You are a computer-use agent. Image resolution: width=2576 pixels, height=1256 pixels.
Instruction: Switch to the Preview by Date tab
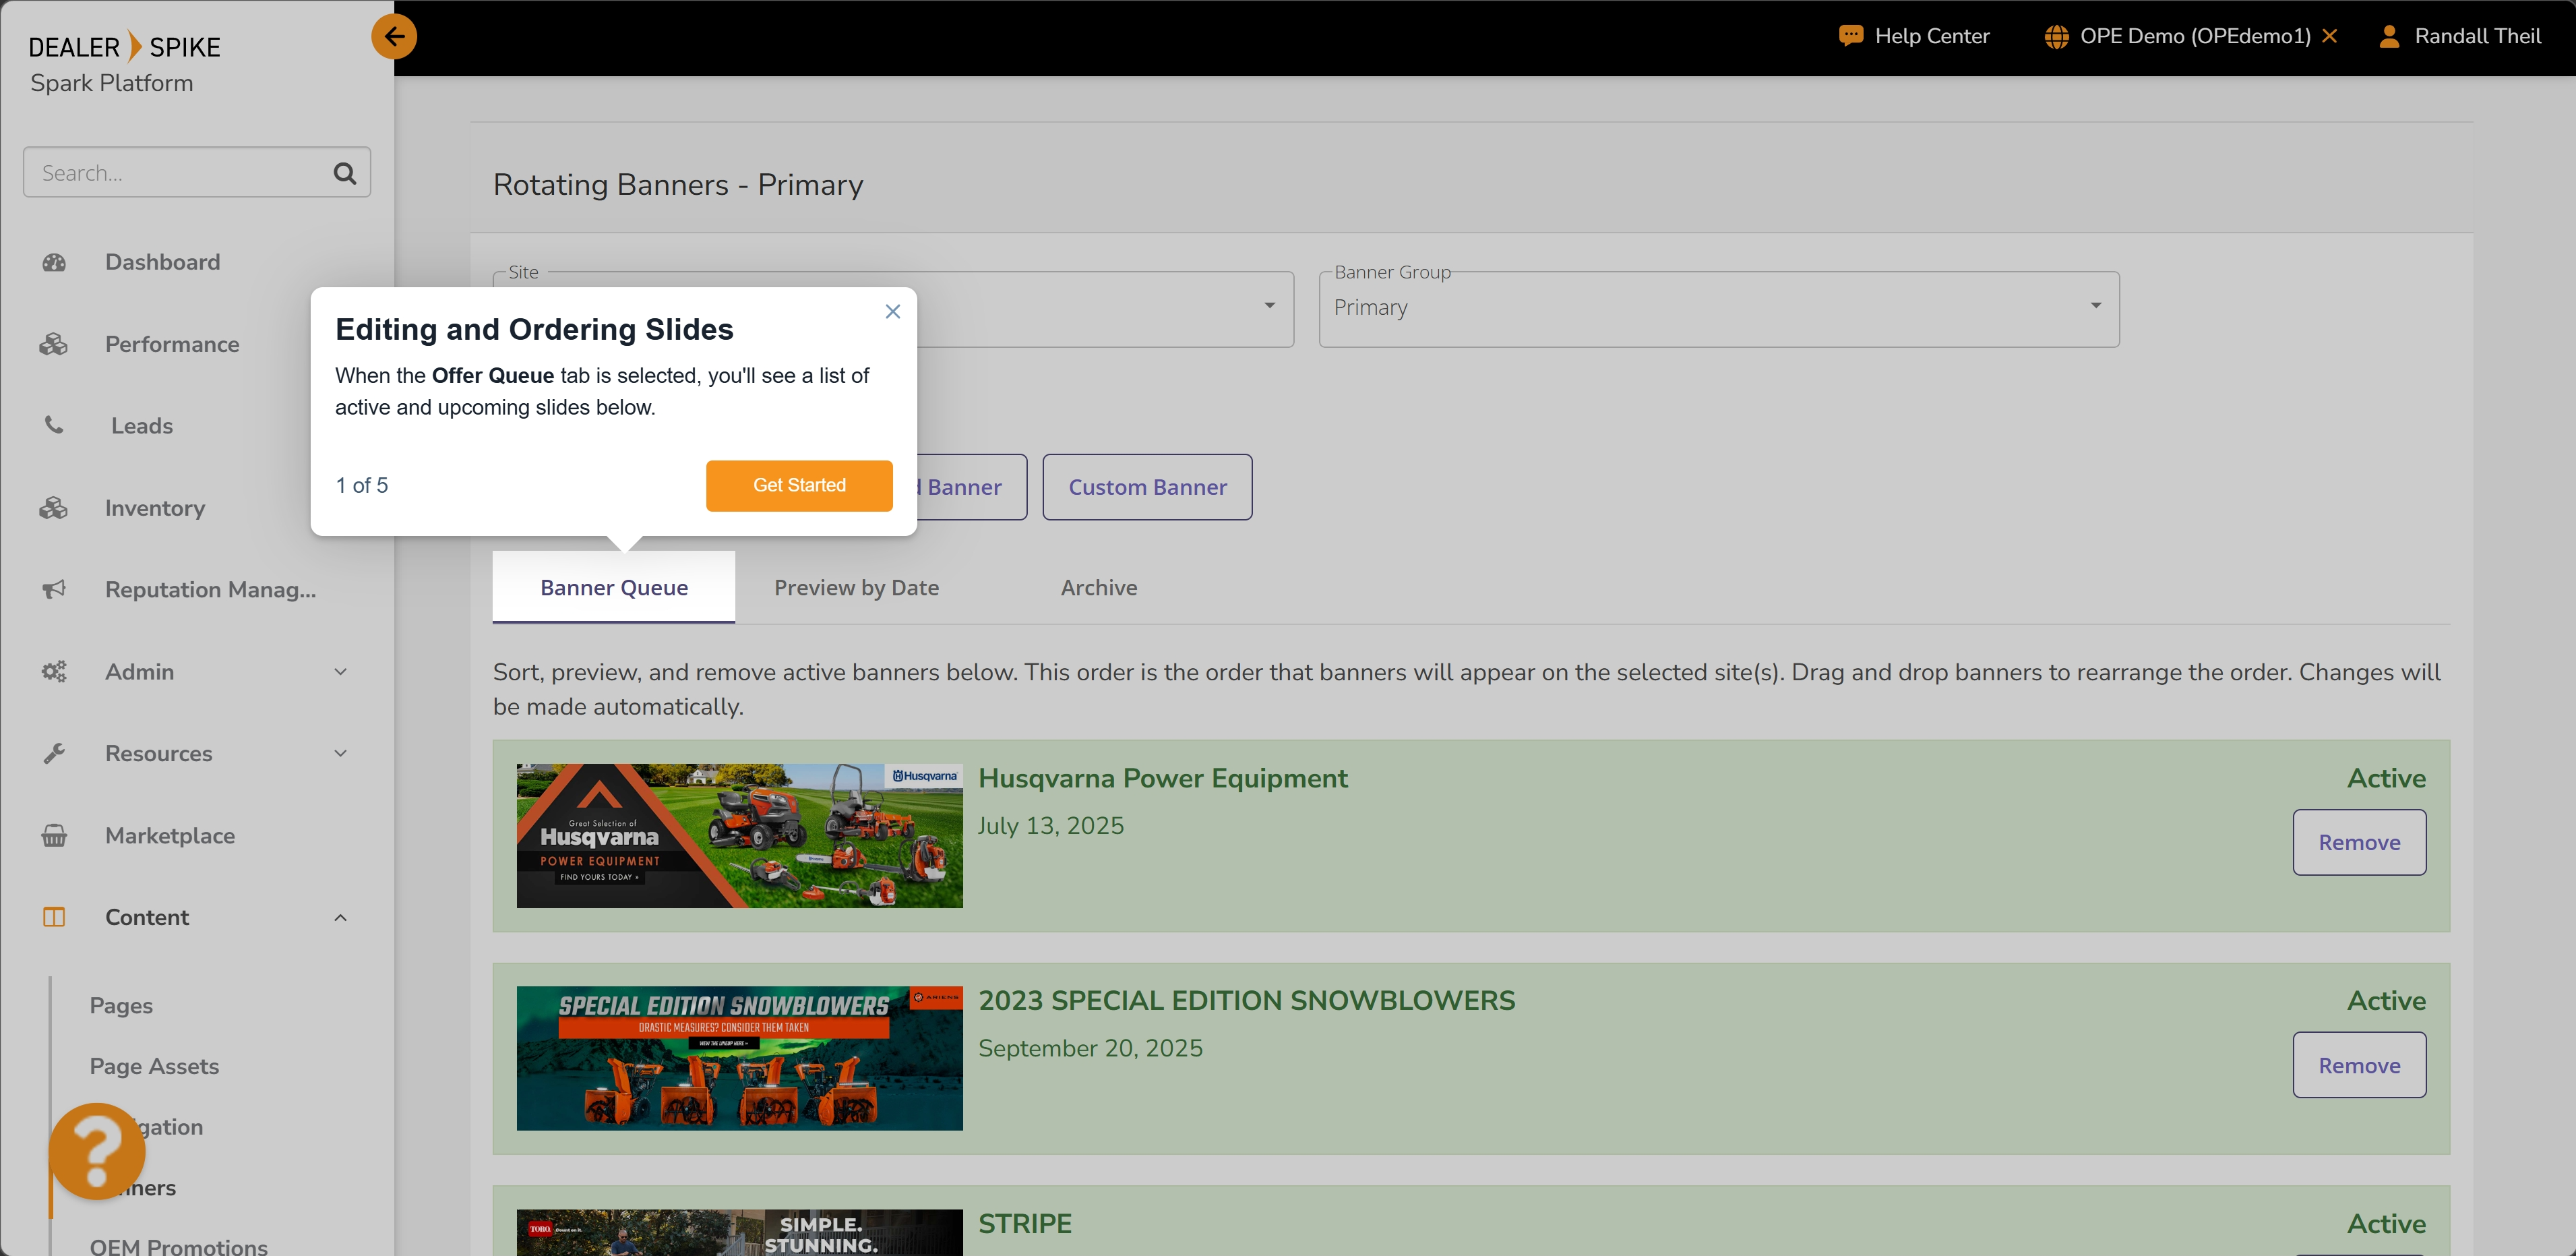pyautogui.click(x=856, y=588)
